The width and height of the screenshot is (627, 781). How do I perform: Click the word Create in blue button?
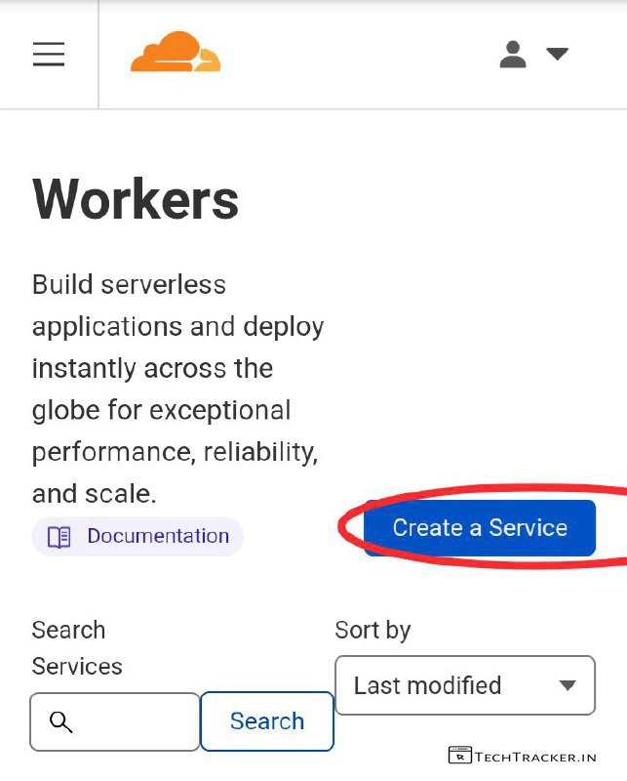click(x=427, y=528)
